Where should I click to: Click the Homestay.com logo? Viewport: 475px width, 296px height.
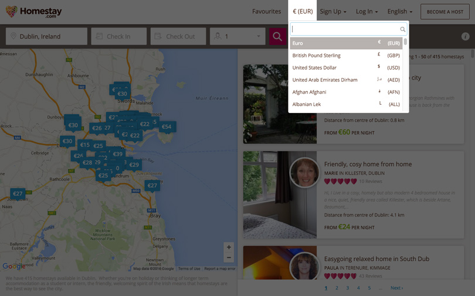pos(33,12)
